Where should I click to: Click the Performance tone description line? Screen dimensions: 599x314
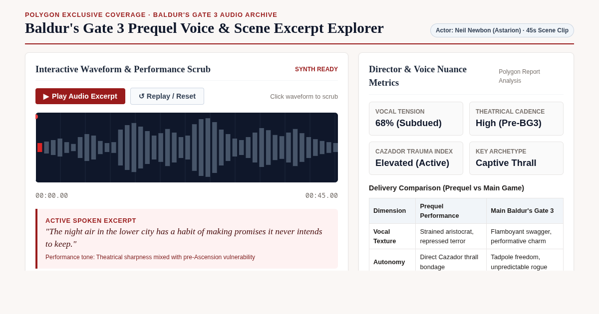click(150, 257)
